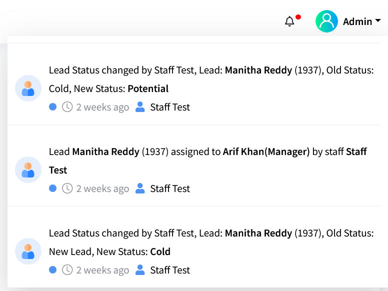The width and height of the screenshot is (388, 291).
Task: Click user icon beside Staff Test, third notification
Action: coord(140,270)
